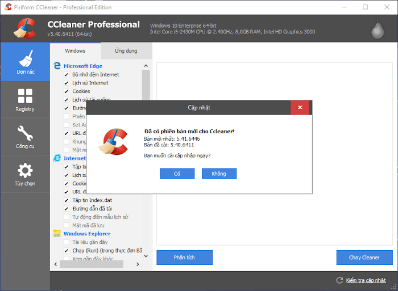Click Có to install the update
Image resolution: width=398 pixels, height=291 pixels.
[x=177, y=174]
